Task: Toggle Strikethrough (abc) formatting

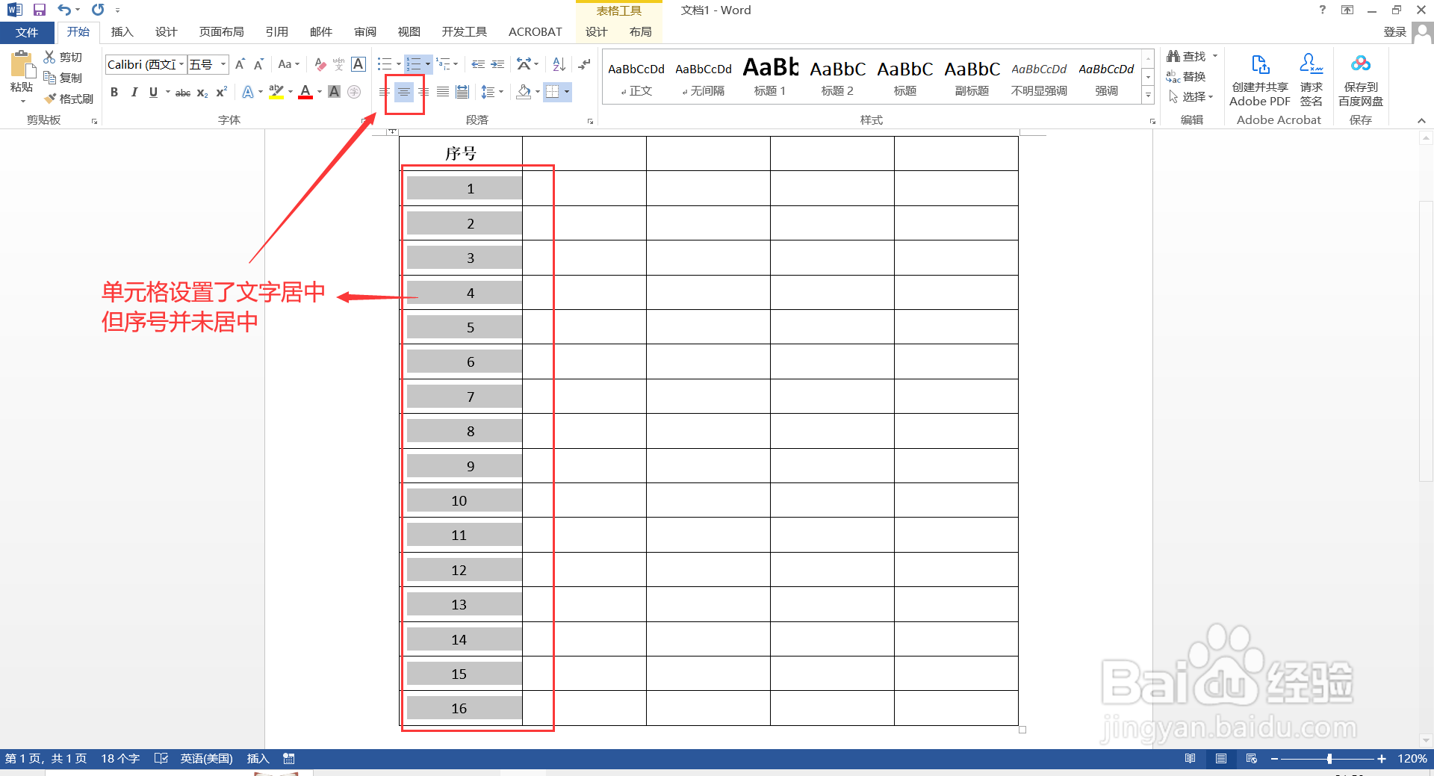Action: tap(183, 92)
